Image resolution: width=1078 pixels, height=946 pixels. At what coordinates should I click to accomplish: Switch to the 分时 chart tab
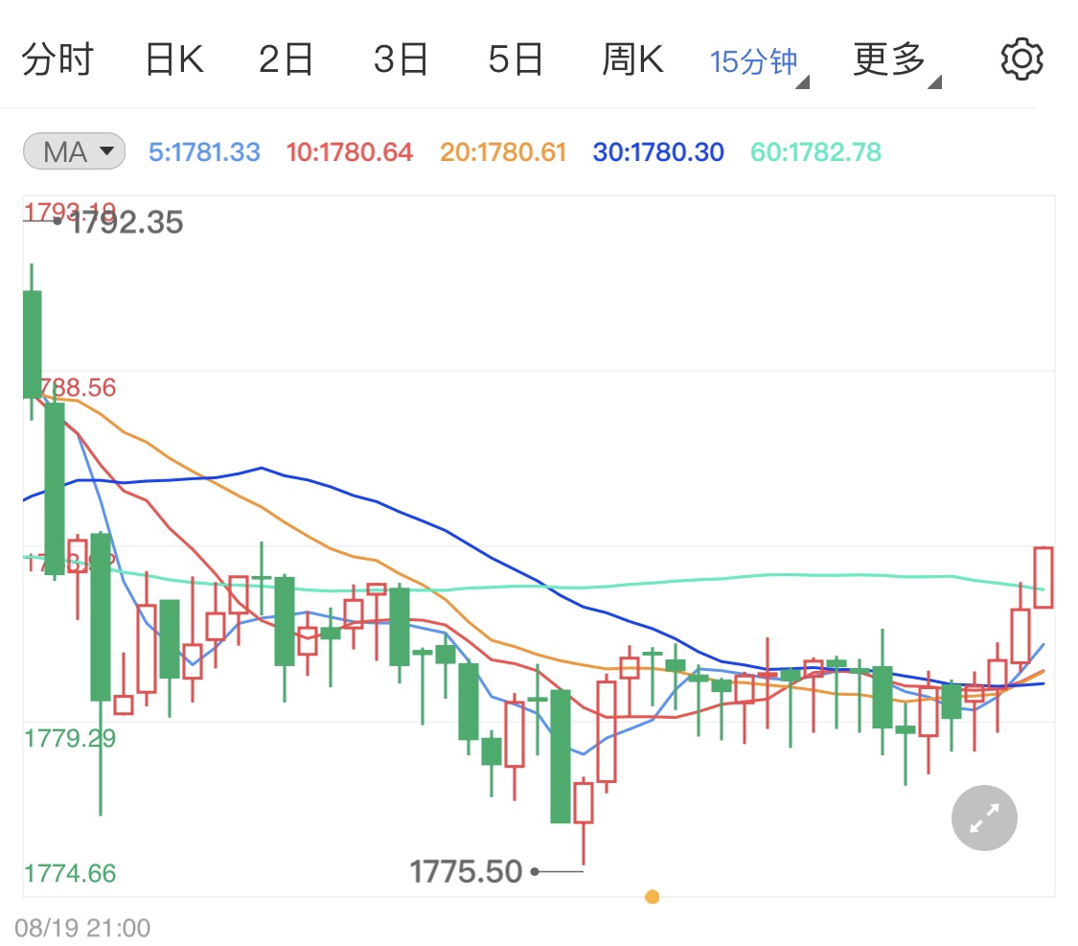click(x=59, y=58)
